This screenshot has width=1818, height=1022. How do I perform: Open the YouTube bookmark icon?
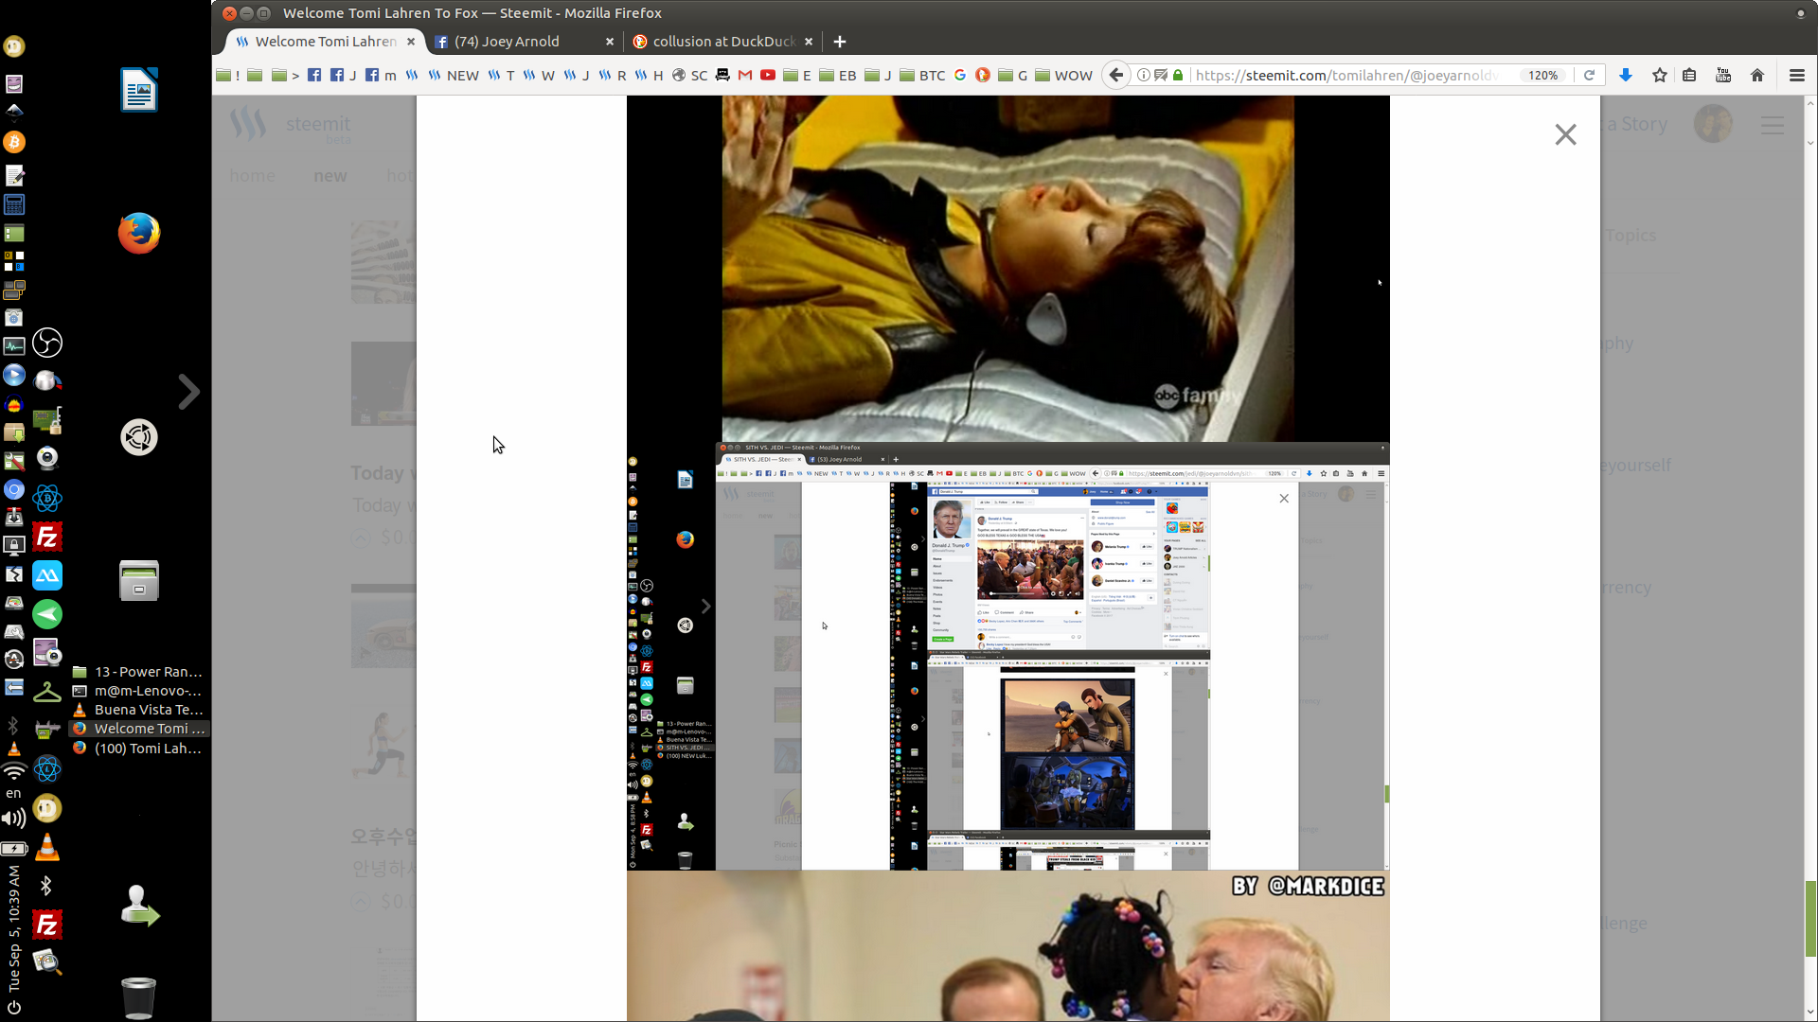pyautogui.click(x=768, y=76)
